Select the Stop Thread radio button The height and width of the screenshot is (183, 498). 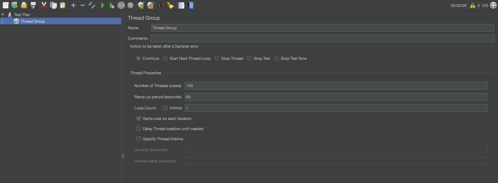click(x=217, y=58)
